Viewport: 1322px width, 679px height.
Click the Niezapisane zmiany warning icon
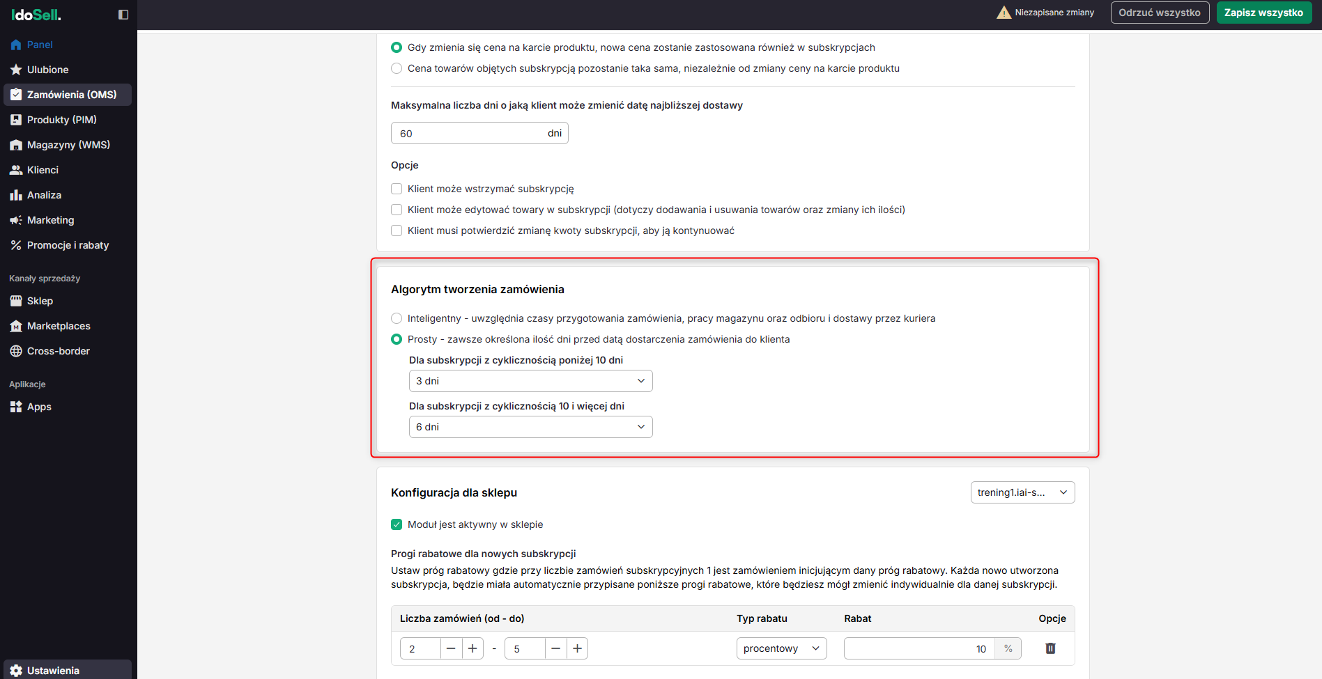coord(1004,13)
